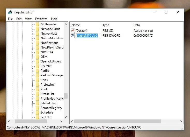Click the tree horizontal scroll right arrow

[x=61, y=121]
